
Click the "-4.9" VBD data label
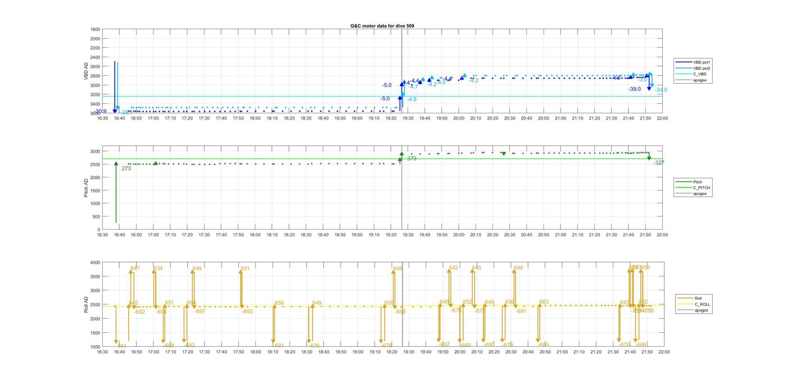pyautogui.click(x=411, y=99)
